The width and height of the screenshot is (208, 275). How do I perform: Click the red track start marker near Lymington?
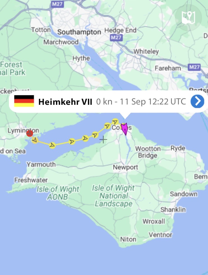pyautogui.click(x=29, y=134)
